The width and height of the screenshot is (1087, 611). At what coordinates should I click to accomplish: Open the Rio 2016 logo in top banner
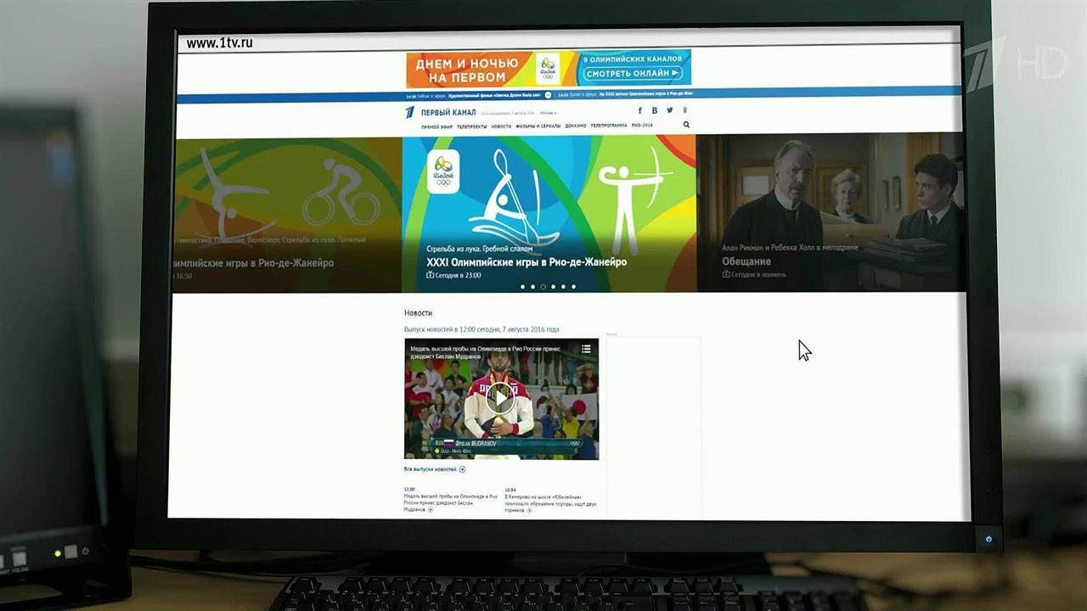coord(548,68)
